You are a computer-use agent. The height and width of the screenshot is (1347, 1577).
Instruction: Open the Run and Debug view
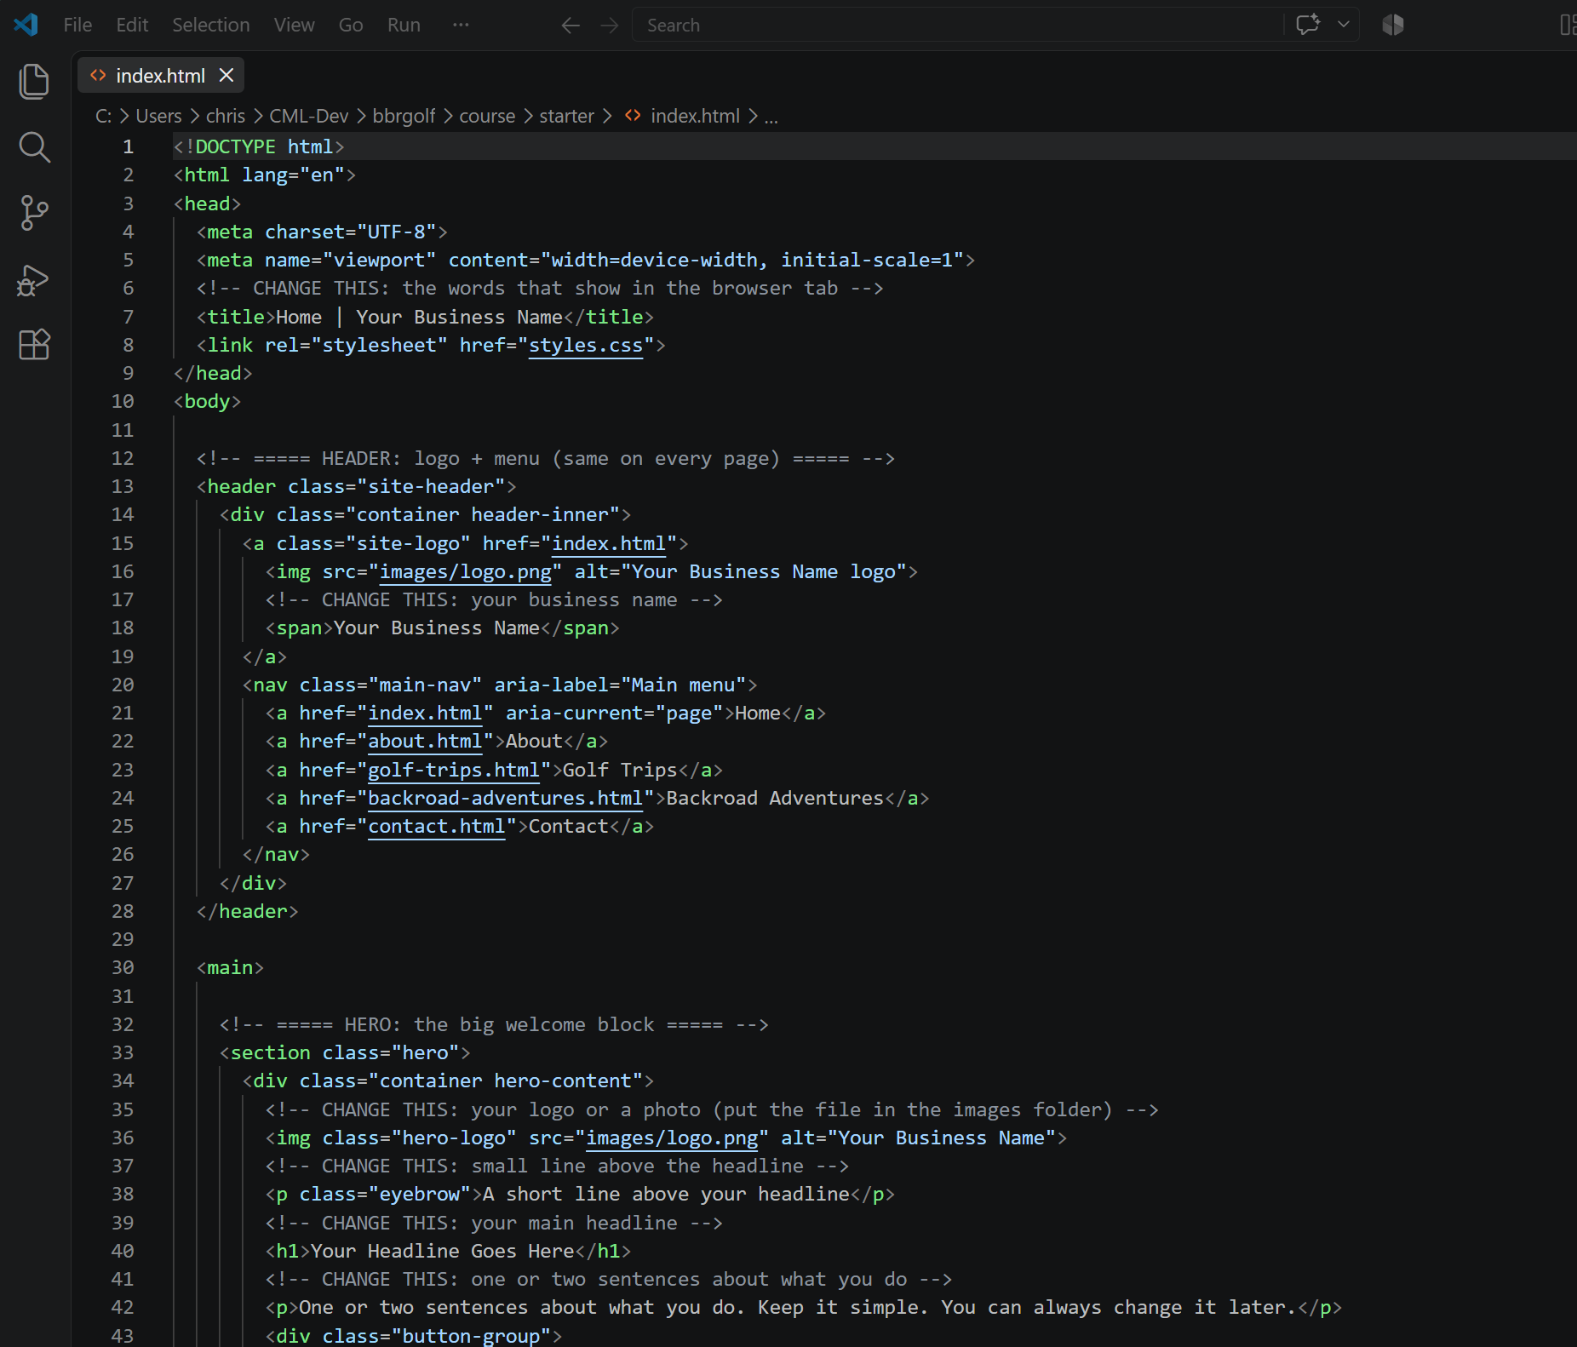[34, 279]
